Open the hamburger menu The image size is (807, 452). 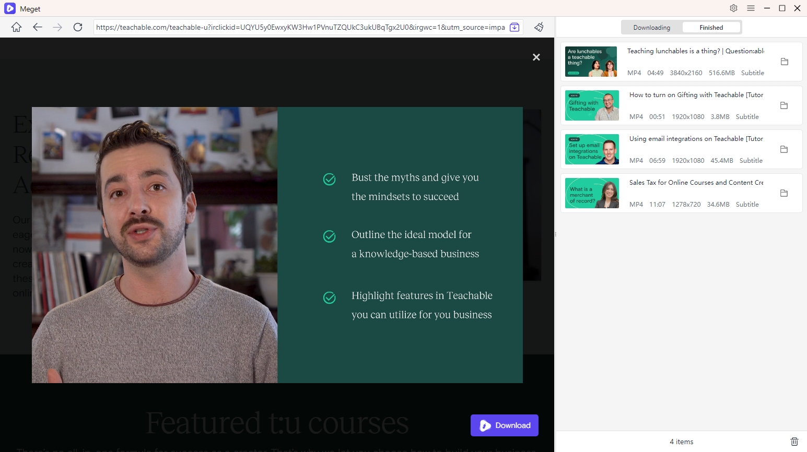[751, 8]
